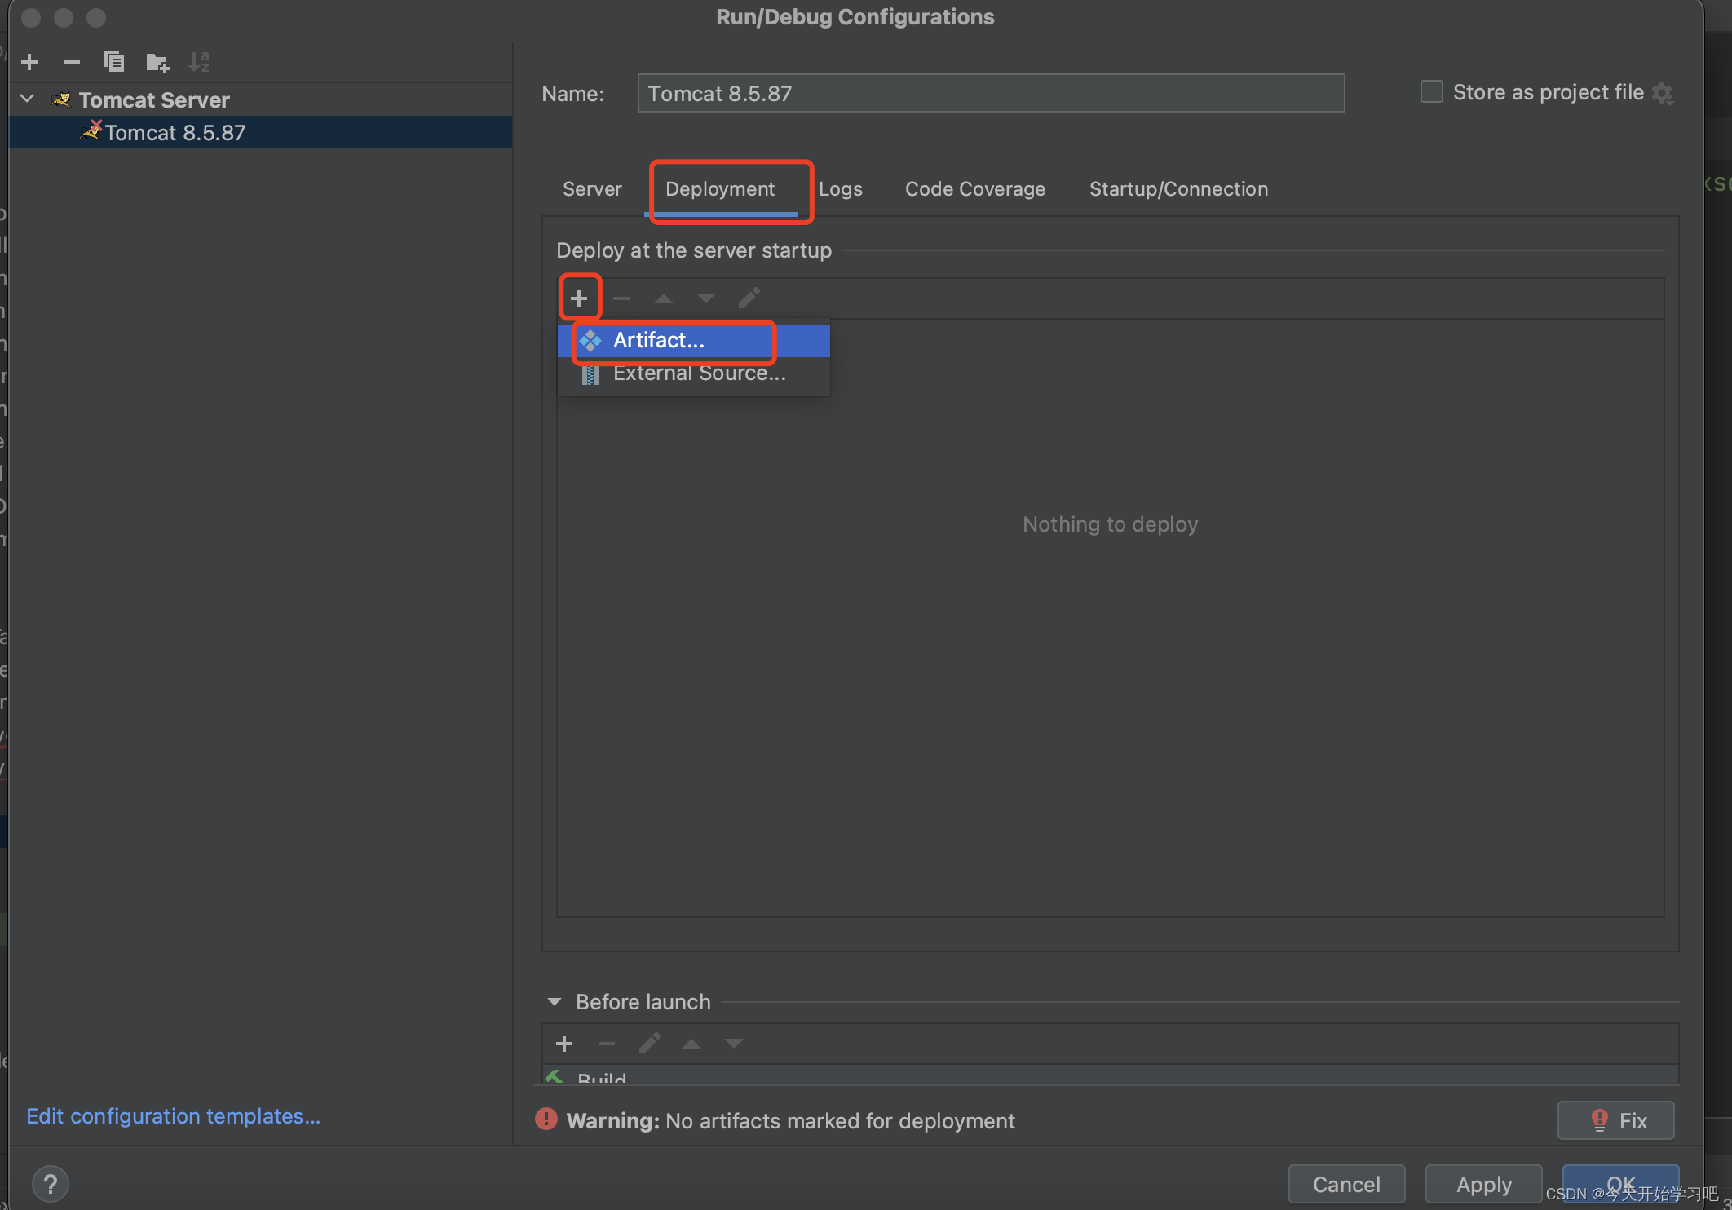The image size is (1732, 1210).
Task: Choose Artifact... from the popup menu
Action: pyautogui.click(x=694, y=340)
